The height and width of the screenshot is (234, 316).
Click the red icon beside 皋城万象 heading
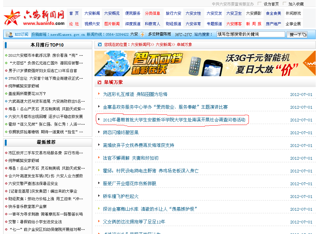[x=100, y=82]
